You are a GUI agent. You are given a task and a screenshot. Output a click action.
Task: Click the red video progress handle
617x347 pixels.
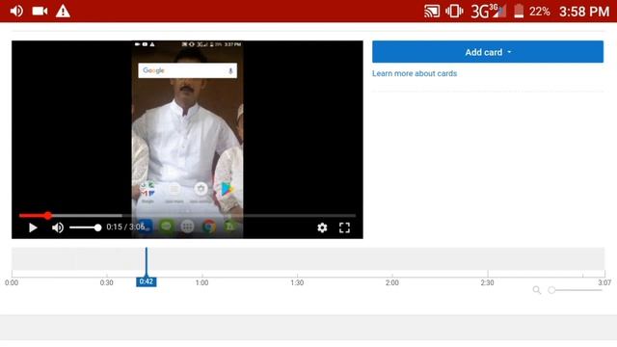(x=47, y=215)
